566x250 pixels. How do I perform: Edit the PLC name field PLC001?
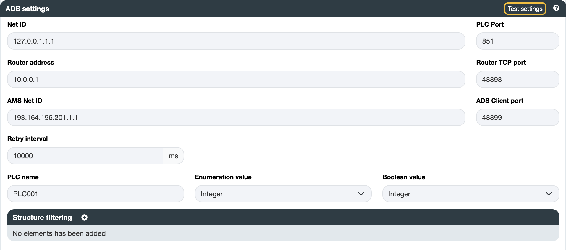(96, 194)
